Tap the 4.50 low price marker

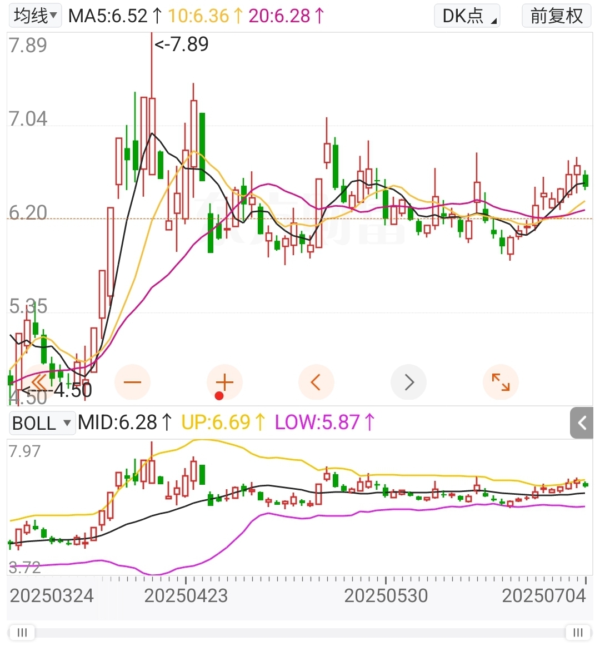(x=57, y=390)
